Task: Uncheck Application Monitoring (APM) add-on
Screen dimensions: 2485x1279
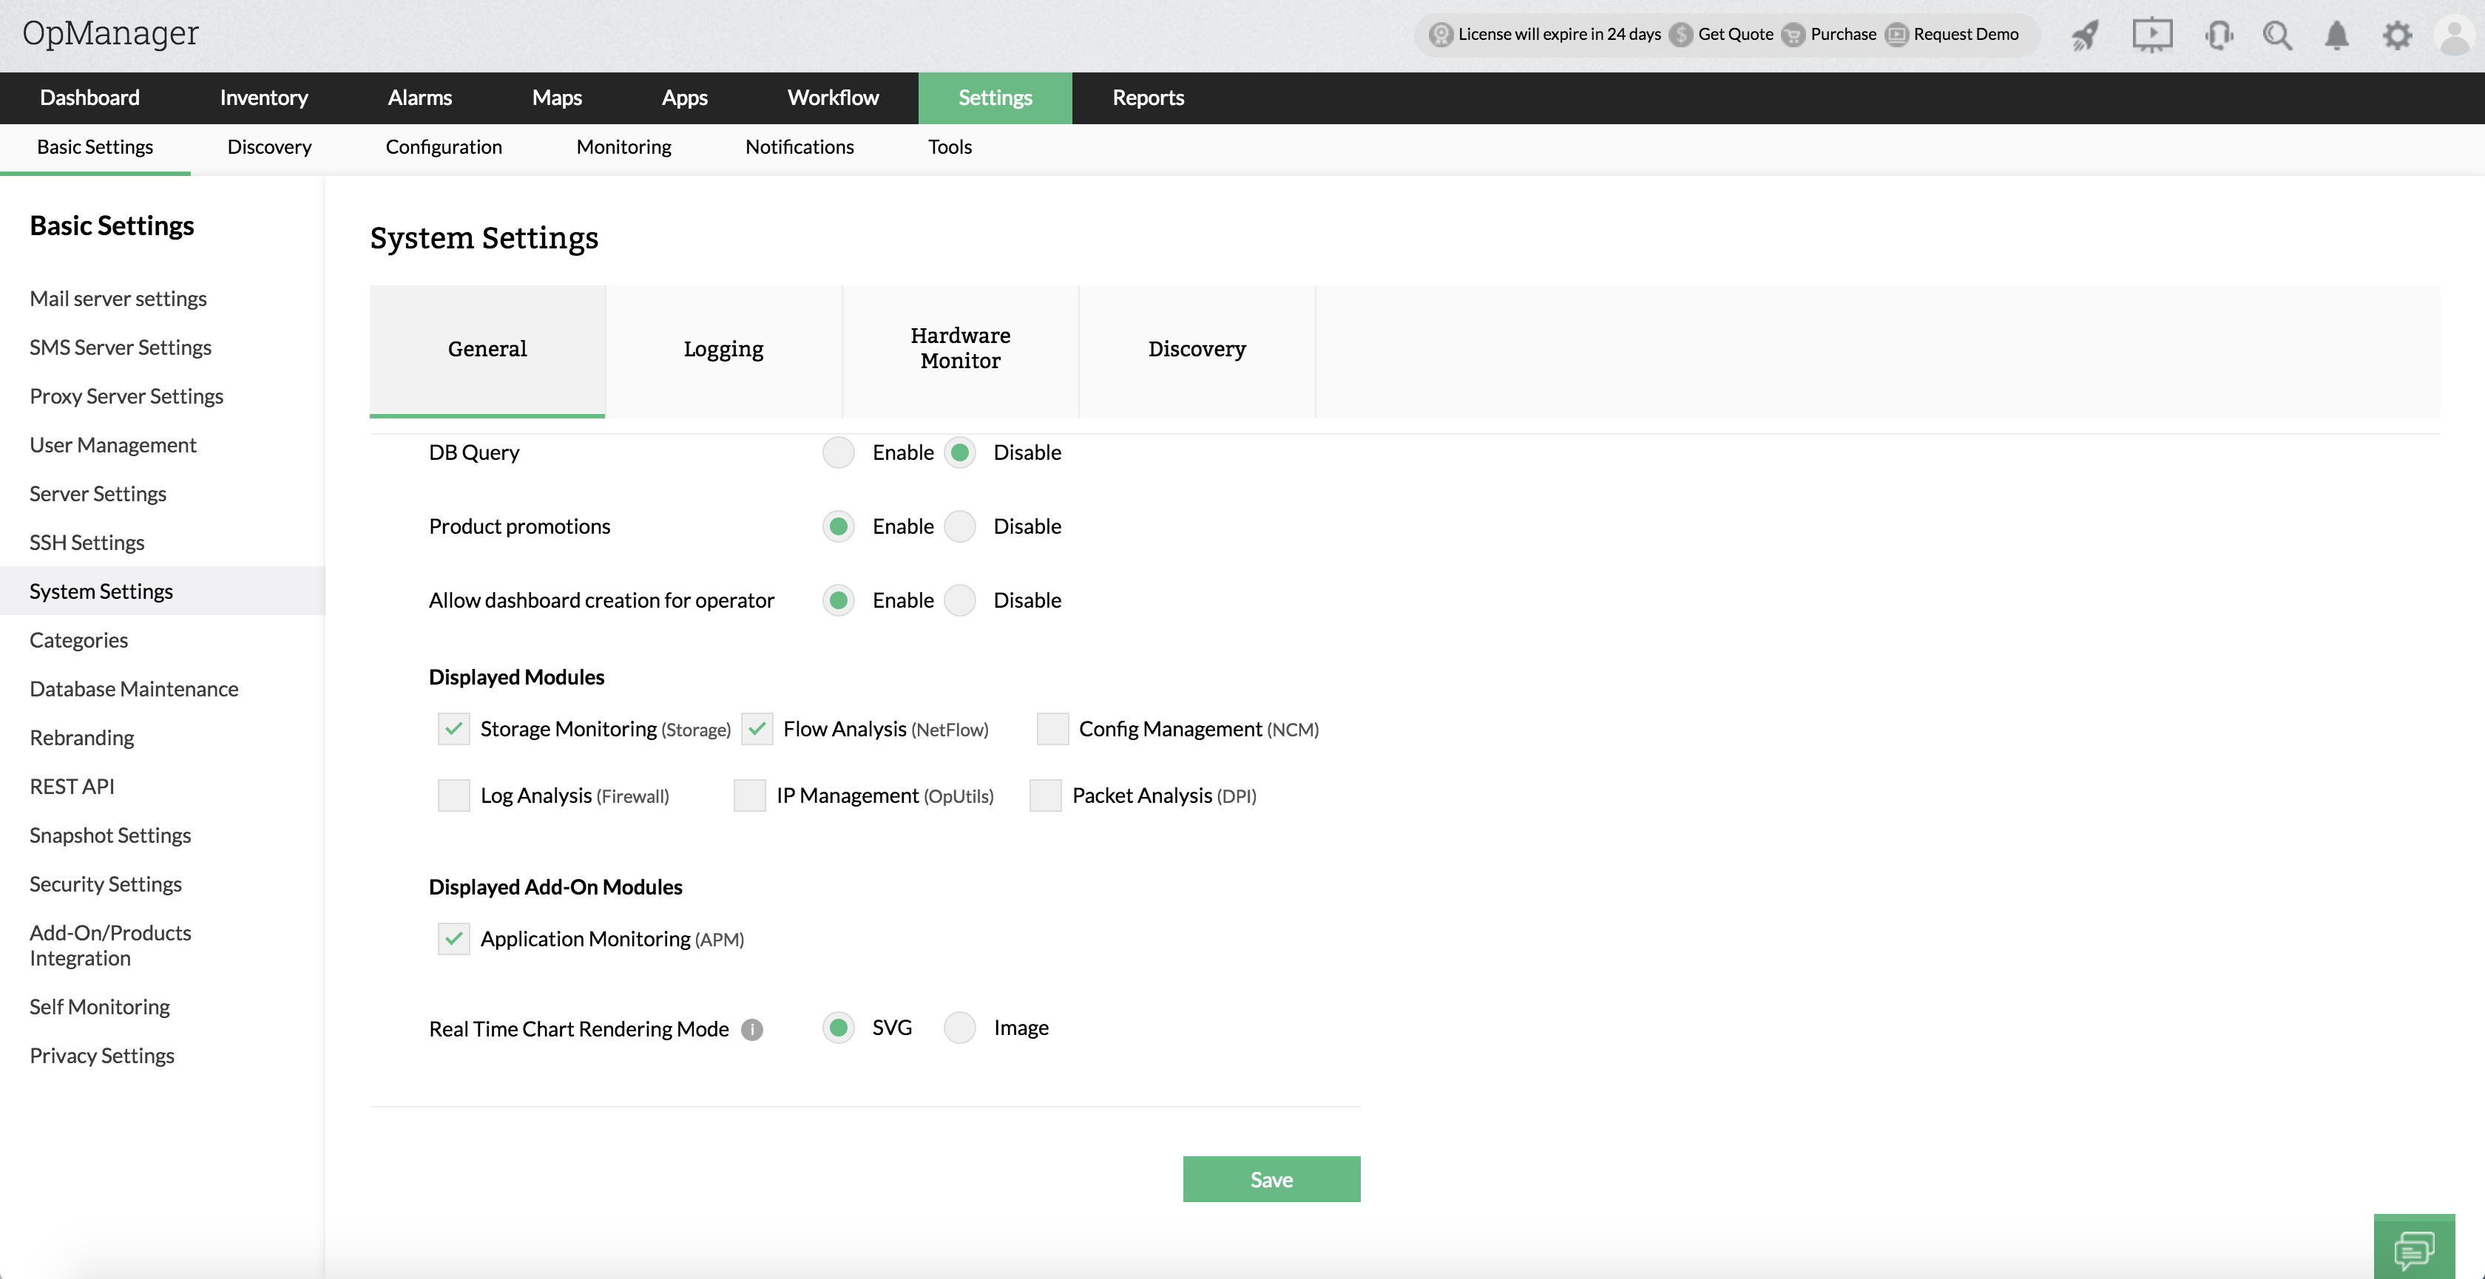Action: [x=453, y=938]
